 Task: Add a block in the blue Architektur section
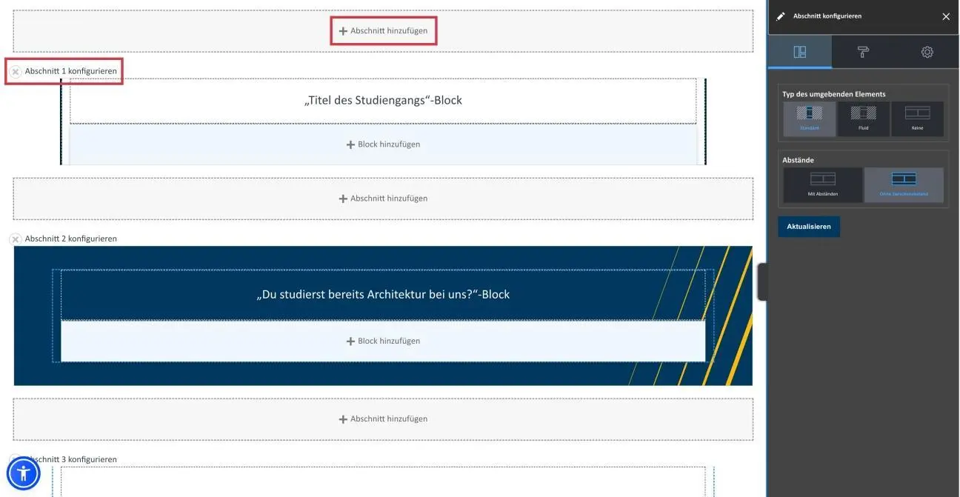point(384,341)
